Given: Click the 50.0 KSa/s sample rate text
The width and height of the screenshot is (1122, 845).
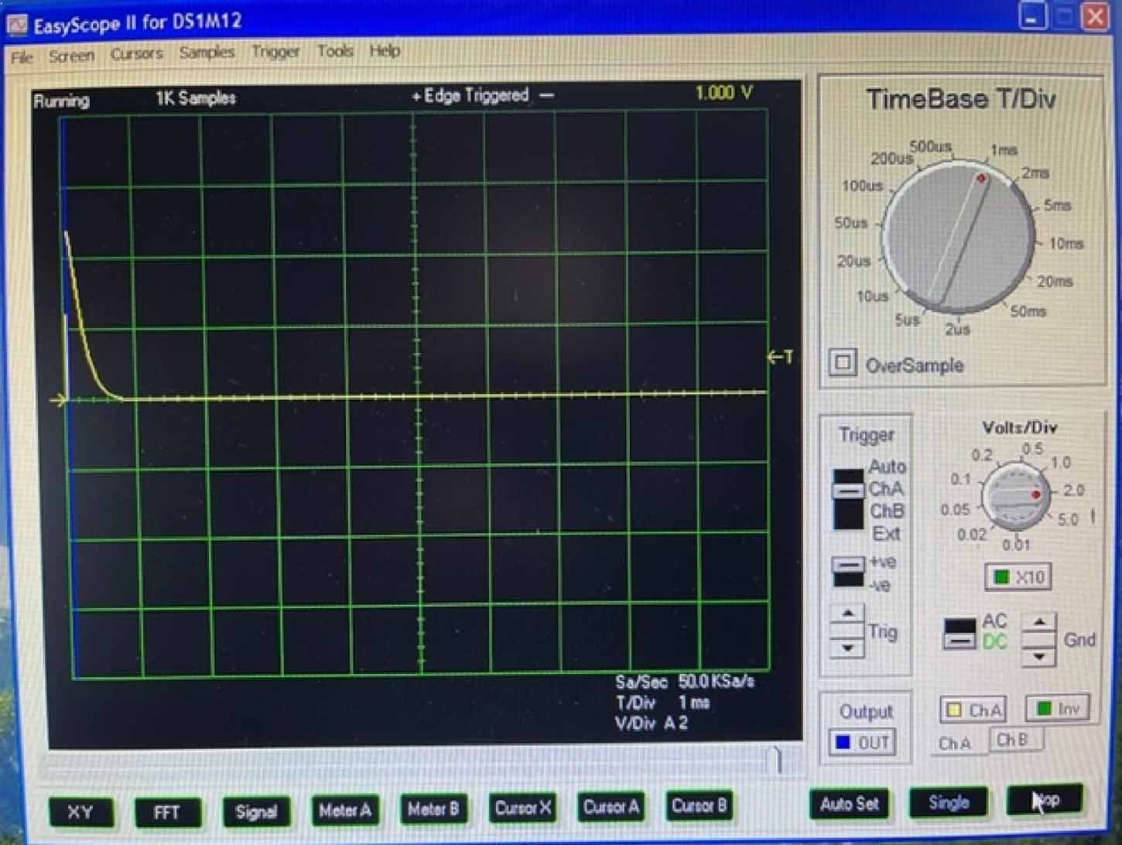Looking at the screenshot, I should [716, 682].
